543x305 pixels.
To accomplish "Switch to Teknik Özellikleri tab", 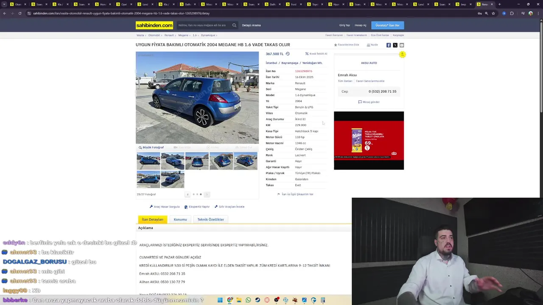I will 210,219.
